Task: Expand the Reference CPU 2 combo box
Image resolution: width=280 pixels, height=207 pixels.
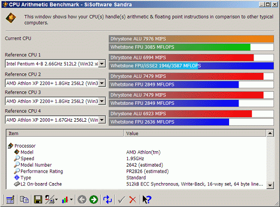Action: pyautogui.click(x=102, y=83)
